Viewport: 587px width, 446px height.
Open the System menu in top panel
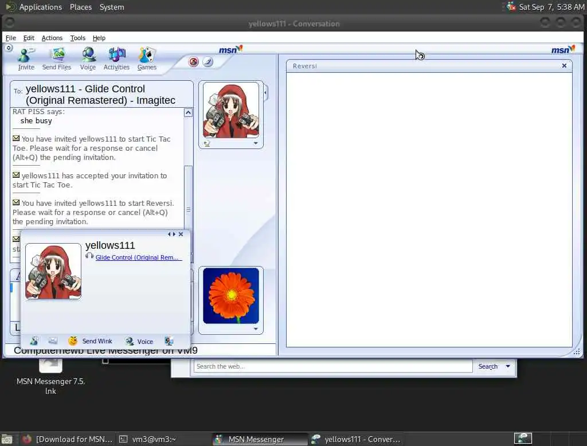pos(112,7)
